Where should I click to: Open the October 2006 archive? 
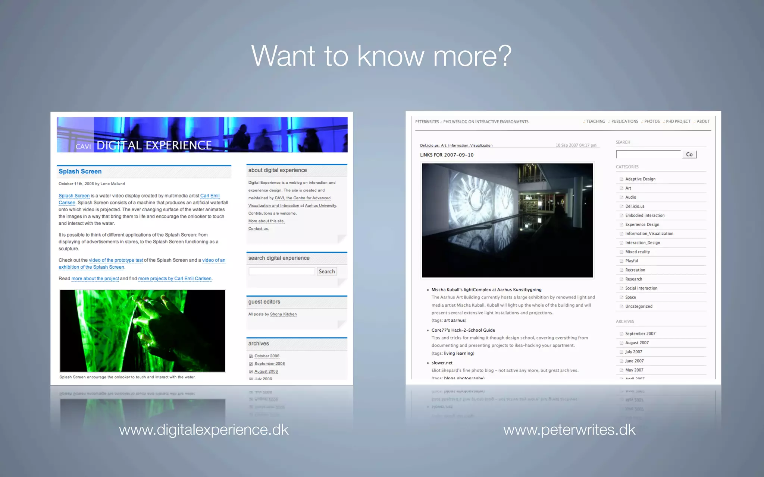[267, 356]
